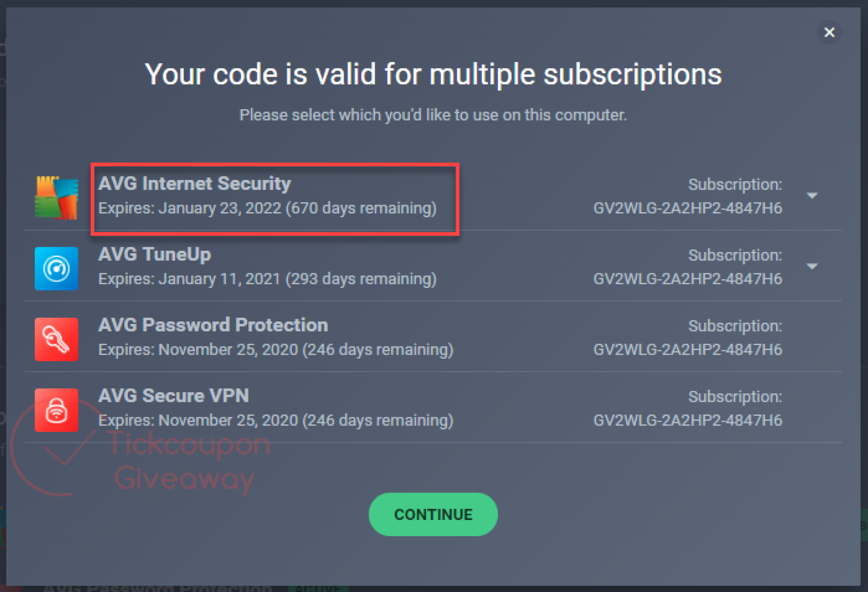Click the subscription code in the TuneUp row
Image resolution: width=868 pixels, height=592 pixels.
pos(687,279)
